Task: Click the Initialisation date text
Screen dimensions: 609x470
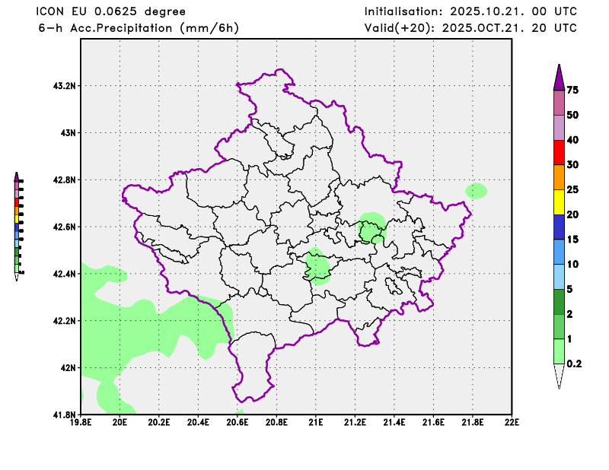Action: click(470, 11)
